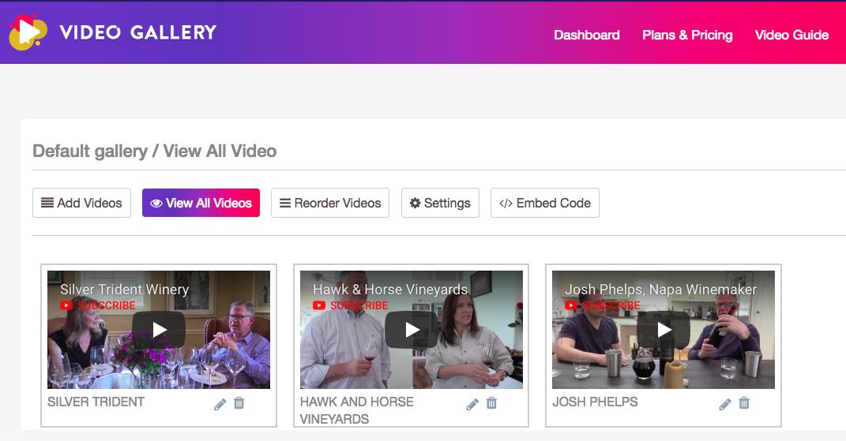Click the Embed Code button
The width and height of the screenshot is (846, 441).
point(544,203)
